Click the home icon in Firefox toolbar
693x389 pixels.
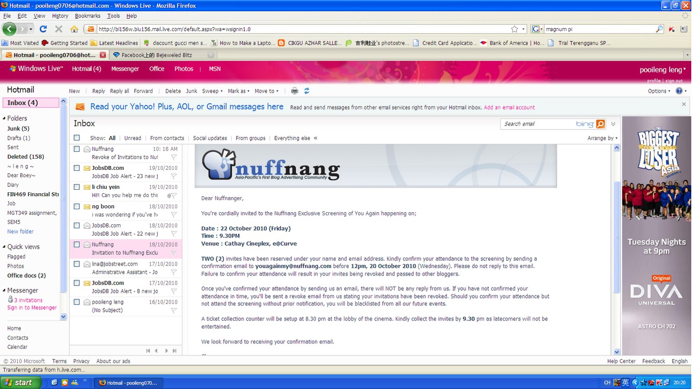(x=74, y=29)
